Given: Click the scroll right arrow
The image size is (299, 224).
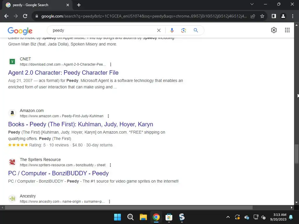Looking at the screenshot, I should pyautogui.click(x=292, y=207).
